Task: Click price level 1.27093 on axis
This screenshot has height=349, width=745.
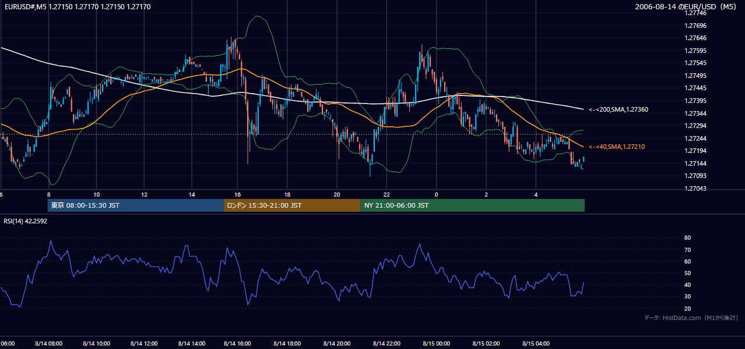Action: pyautogui.click(x=695, y=176)
